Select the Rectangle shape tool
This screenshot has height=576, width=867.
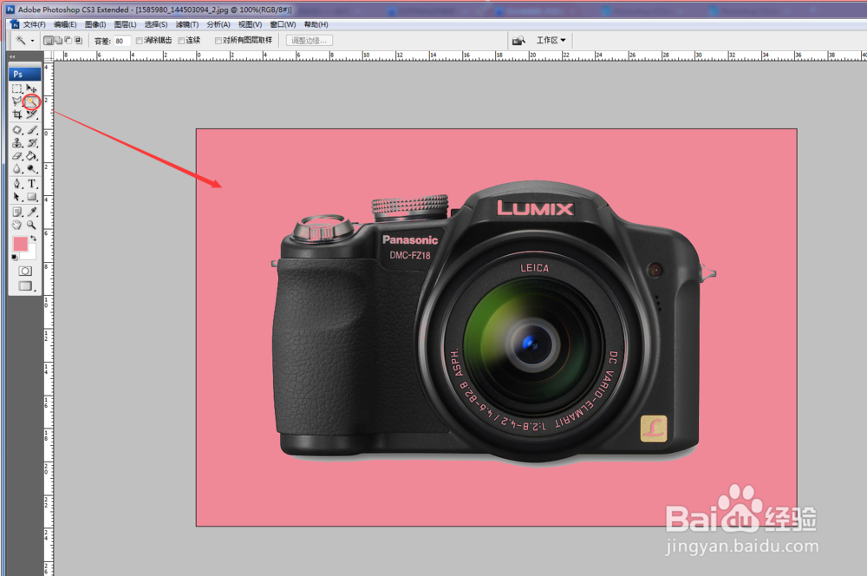(x=31, y=197)
